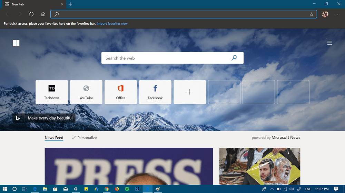Focus the address bar field
The width and height of the screenshot is (345, 193).
pyautogui.click(x=184, y=14)
